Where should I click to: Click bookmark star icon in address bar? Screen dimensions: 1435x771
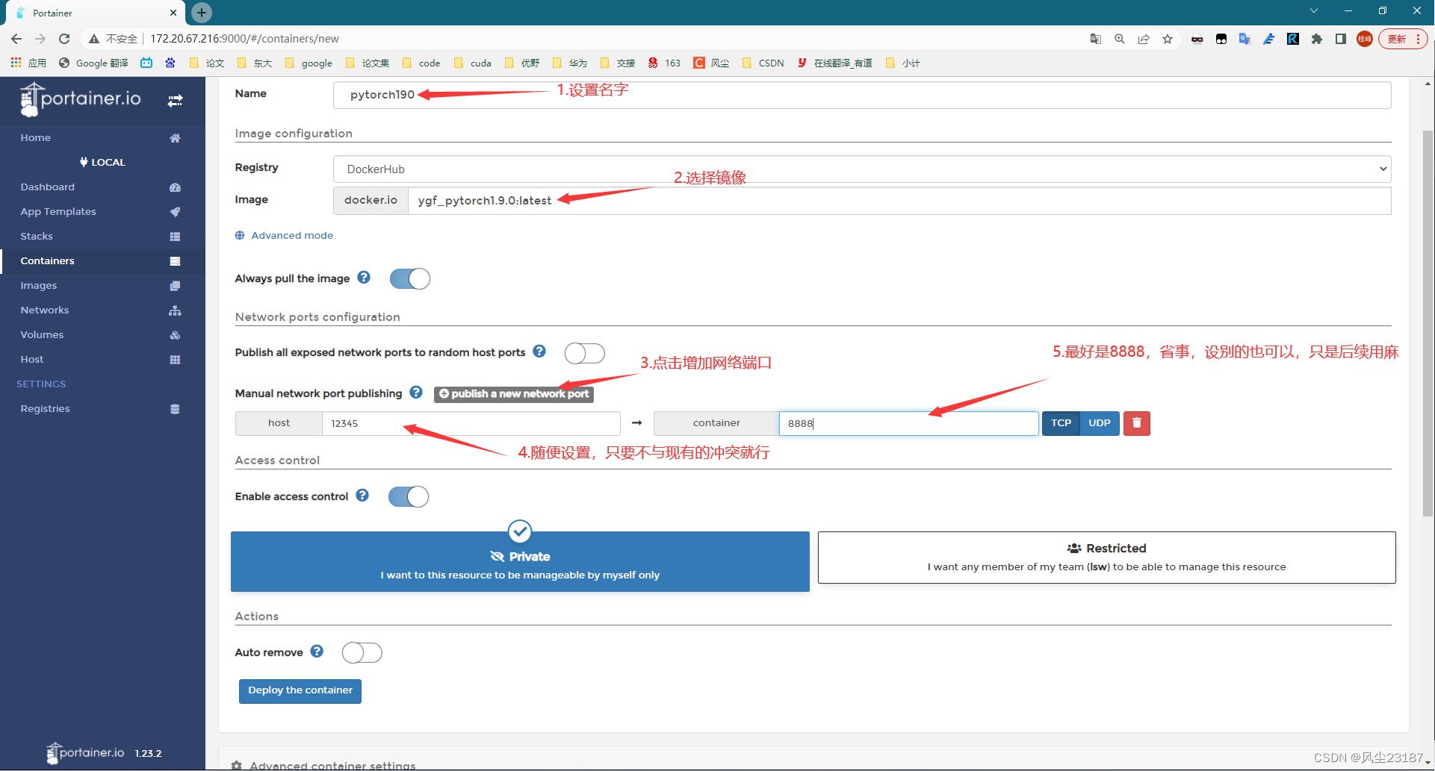pos(1168,39)
